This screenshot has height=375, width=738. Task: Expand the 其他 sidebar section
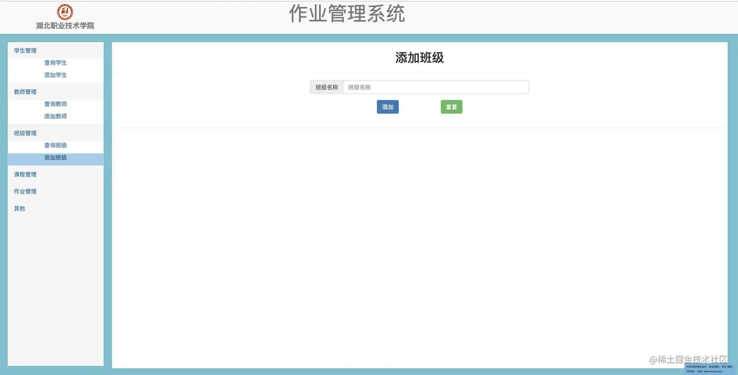tap(20, 209)
